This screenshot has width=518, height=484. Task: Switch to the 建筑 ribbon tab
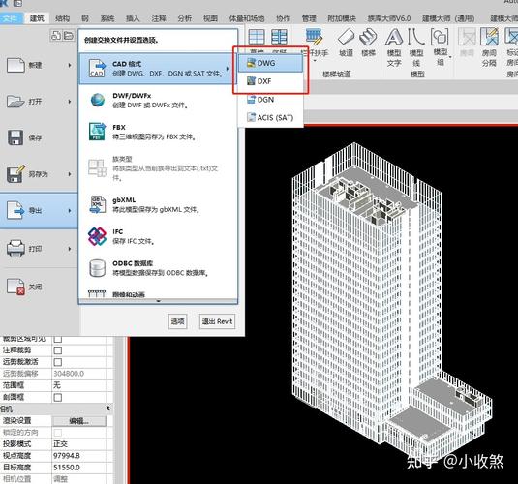point(37,18)
